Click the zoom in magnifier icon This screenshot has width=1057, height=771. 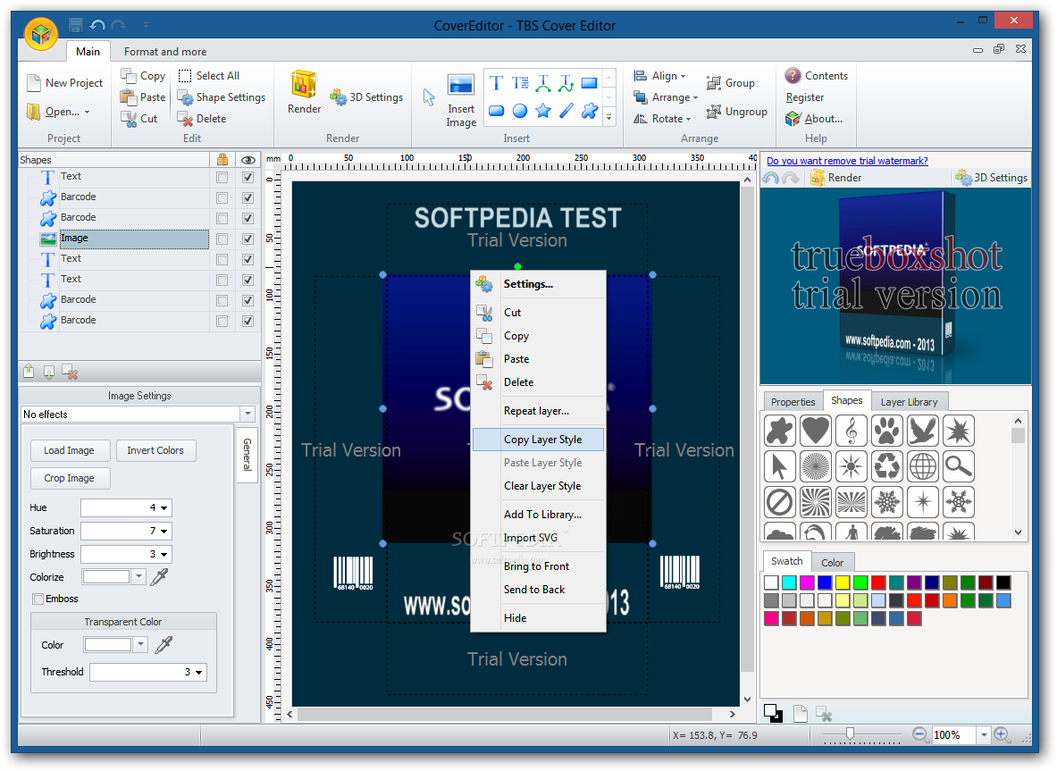[x=1002, y=735]
